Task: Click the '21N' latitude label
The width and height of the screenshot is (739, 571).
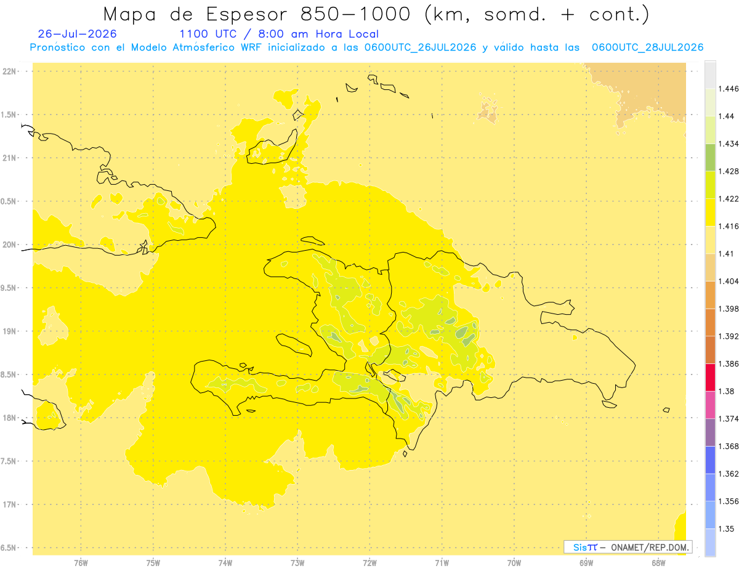Action: tap(10, 158)
